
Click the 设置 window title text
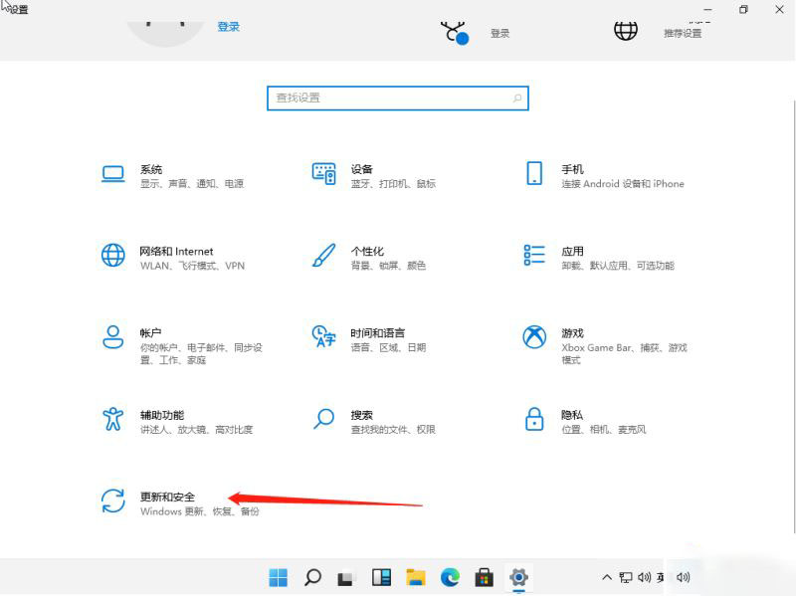tap(19, 10)
